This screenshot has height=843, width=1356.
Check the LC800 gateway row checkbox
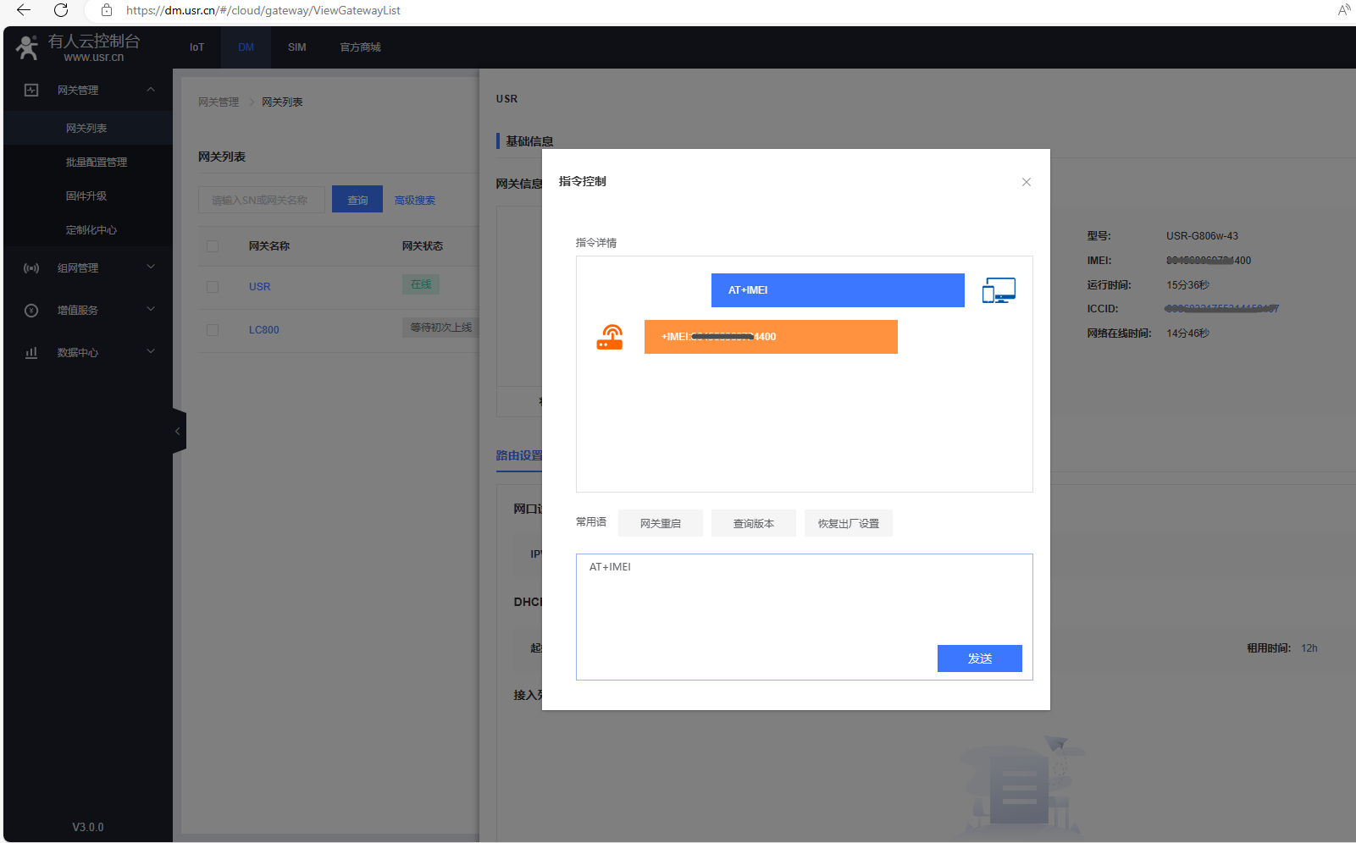click(213, 330)
